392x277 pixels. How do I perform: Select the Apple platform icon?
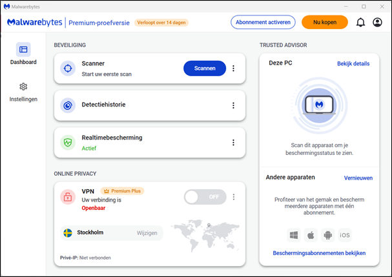point(311,235)
